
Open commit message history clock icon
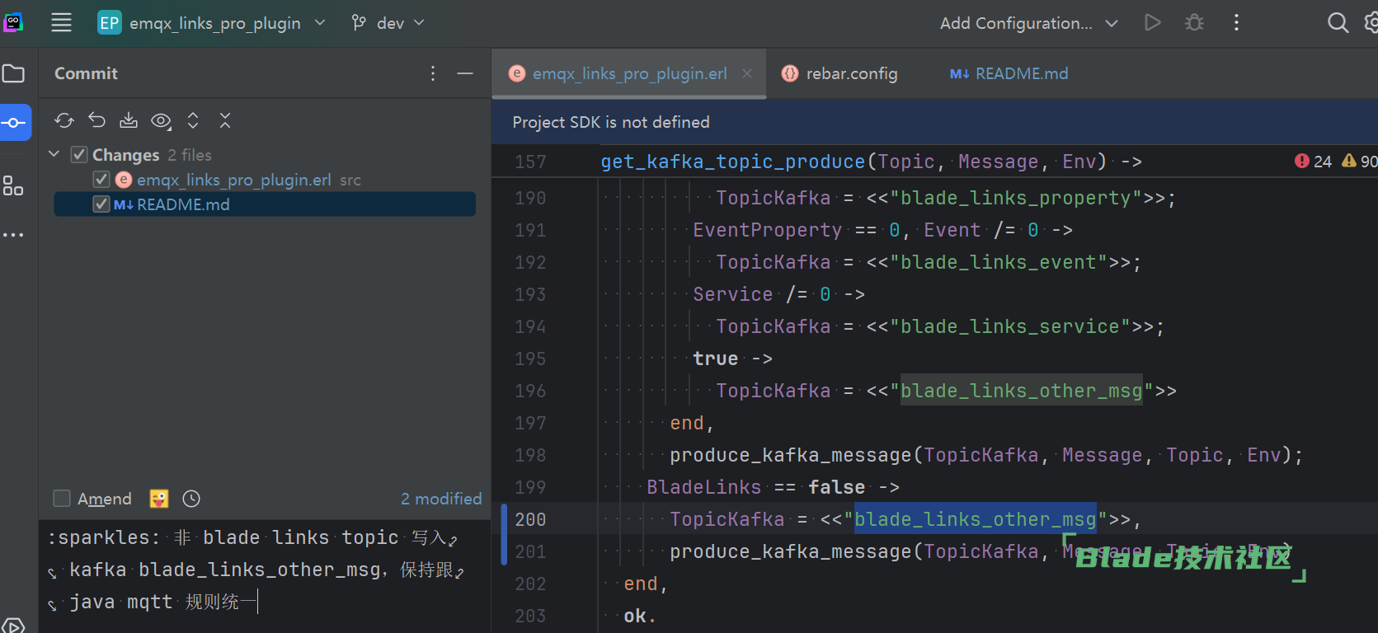point(191,499)
